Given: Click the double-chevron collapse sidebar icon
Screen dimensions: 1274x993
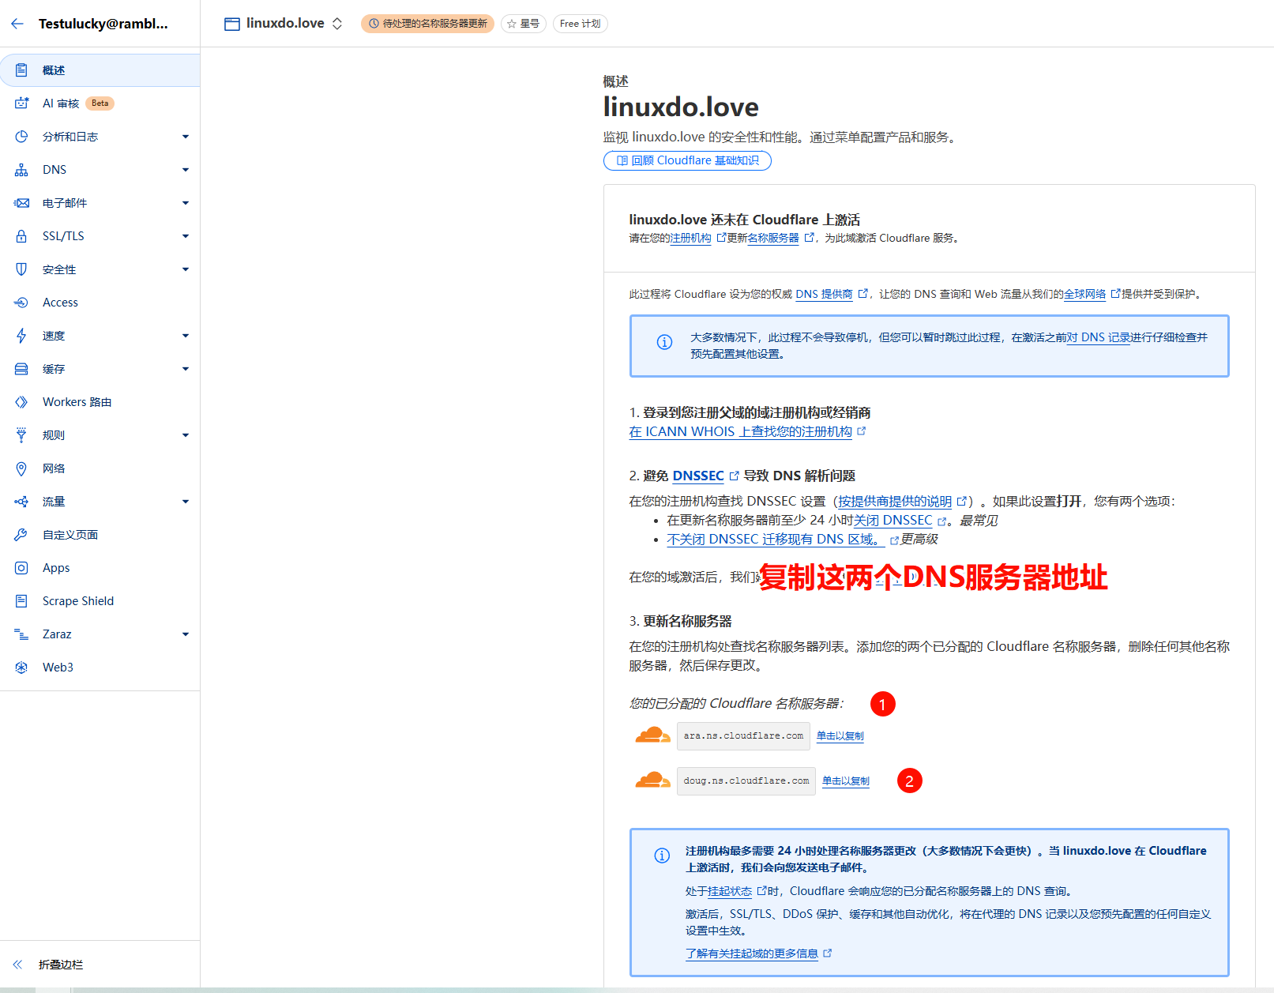Looking at the screenshot, I should [17, 965].
